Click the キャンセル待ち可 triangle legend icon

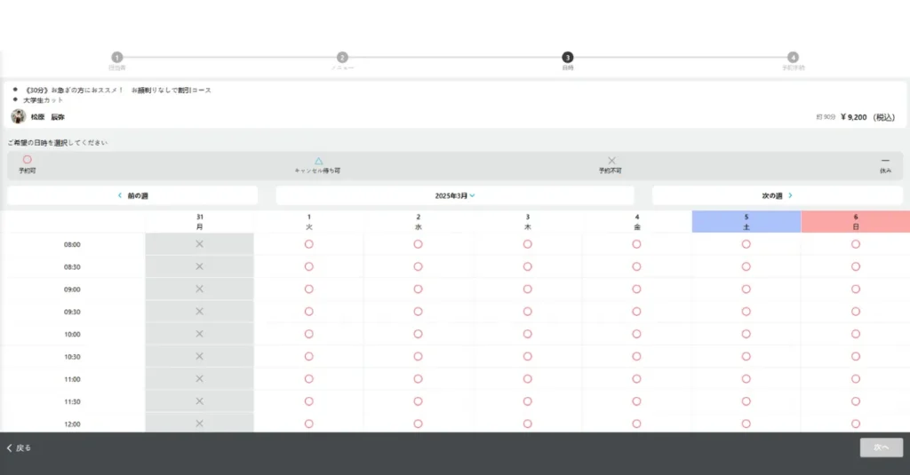point(318,161)
